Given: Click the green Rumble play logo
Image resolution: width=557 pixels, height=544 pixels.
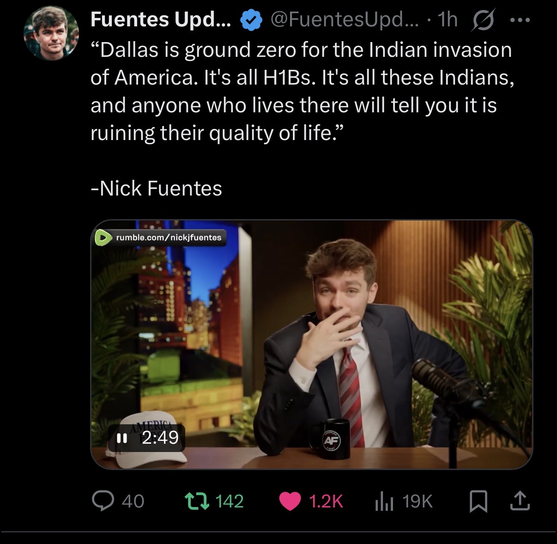Looking at the screenshot, I should [x=103, y=238].
